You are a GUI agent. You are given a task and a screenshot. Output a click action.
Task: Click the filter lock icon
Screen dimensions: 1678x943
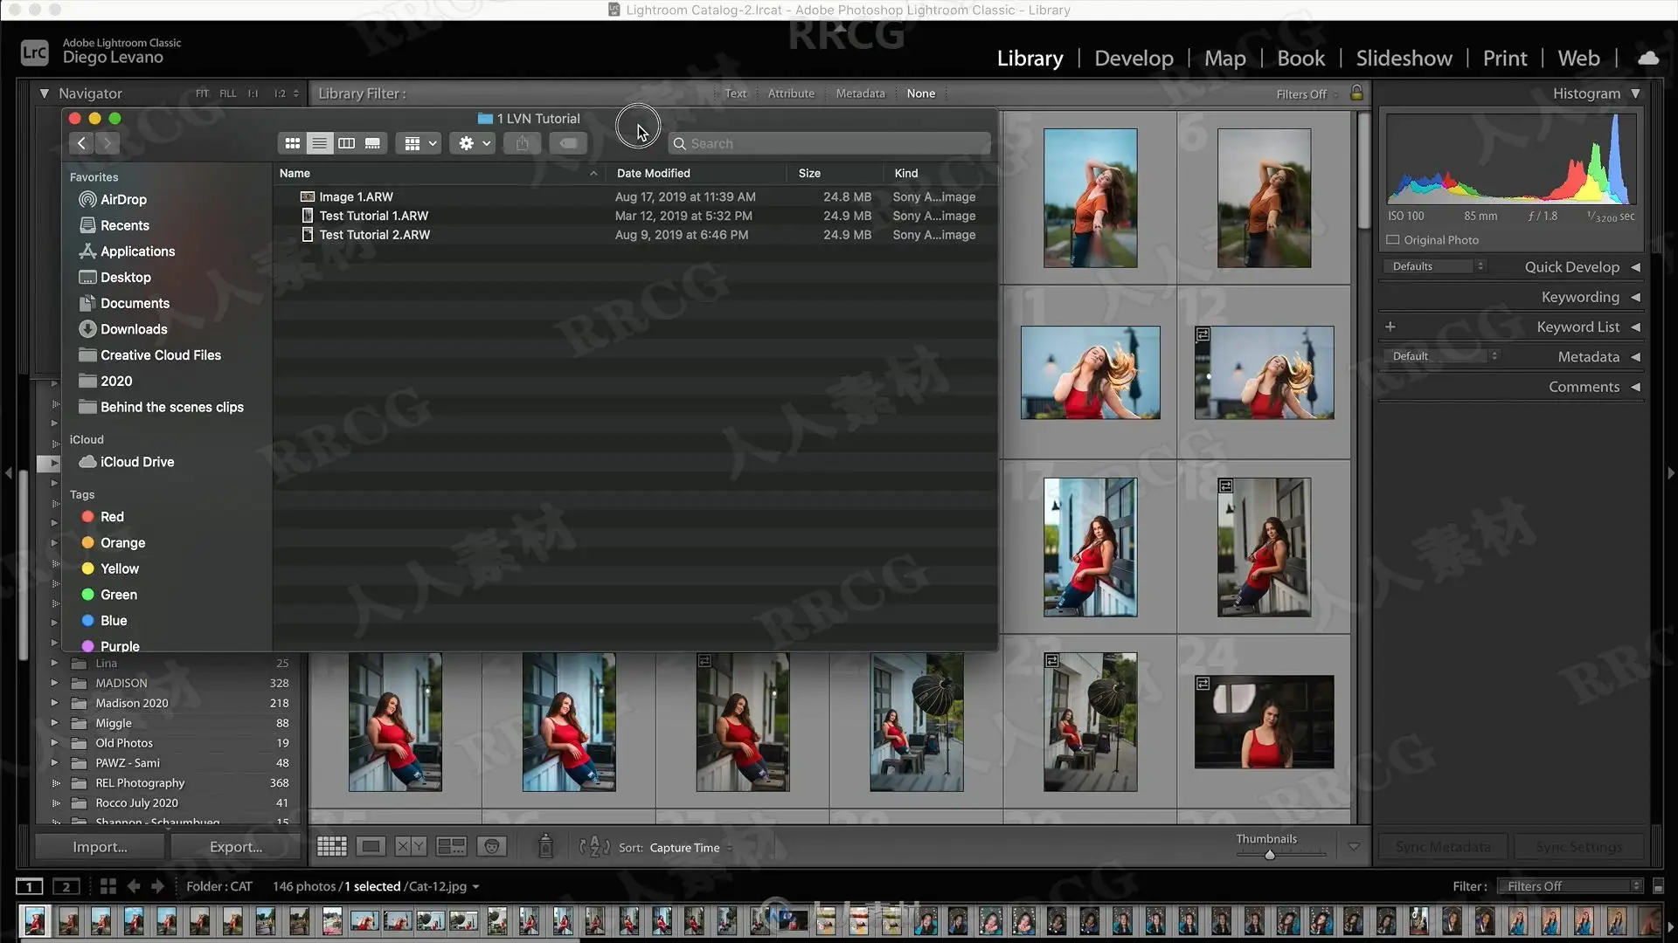1356,93
